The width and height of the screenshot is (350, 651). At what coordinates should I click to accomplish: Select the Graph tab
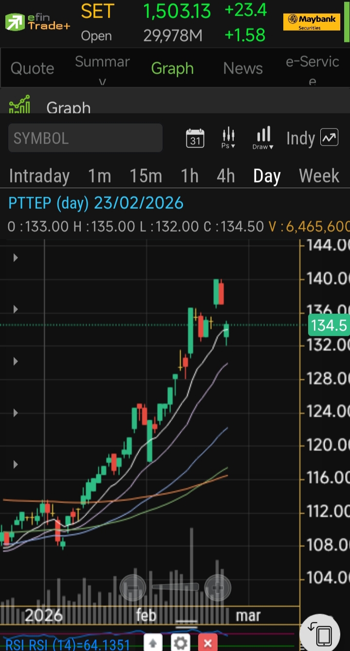(172, 69)
